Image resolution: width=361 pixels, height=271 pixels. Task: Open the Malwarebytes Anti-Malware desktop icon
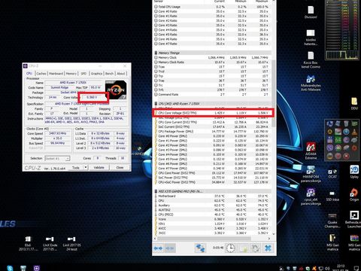(311, 84)
